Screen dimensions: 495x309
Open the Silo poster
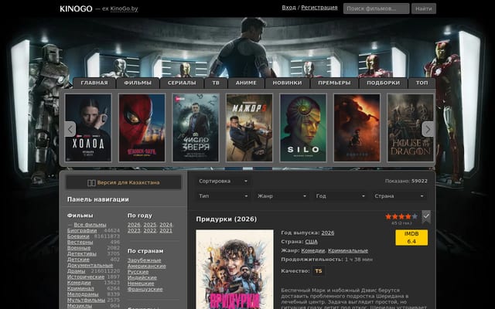click(x=303, y=127)
